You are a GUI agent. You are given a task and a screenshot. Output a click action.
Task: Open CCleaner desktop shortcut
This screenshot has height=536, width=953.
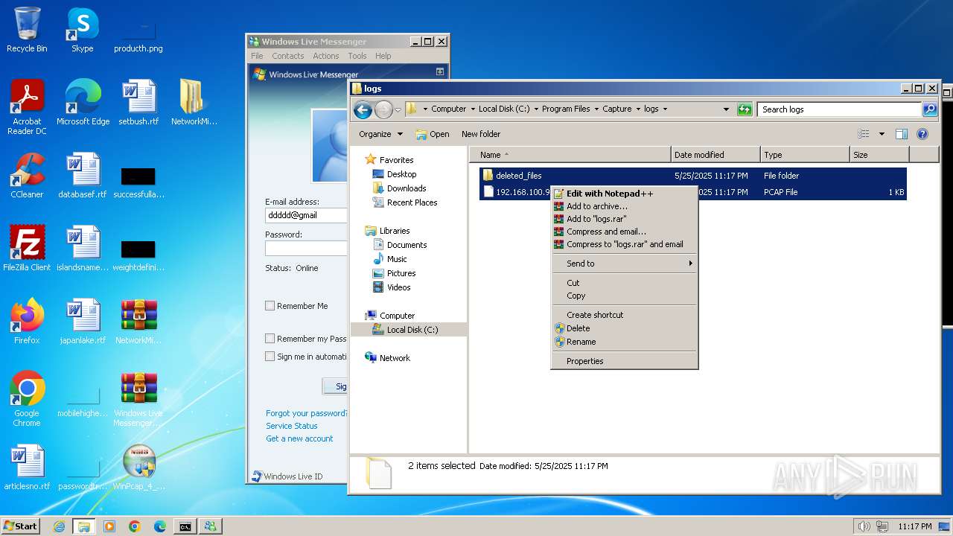(27, 175)
